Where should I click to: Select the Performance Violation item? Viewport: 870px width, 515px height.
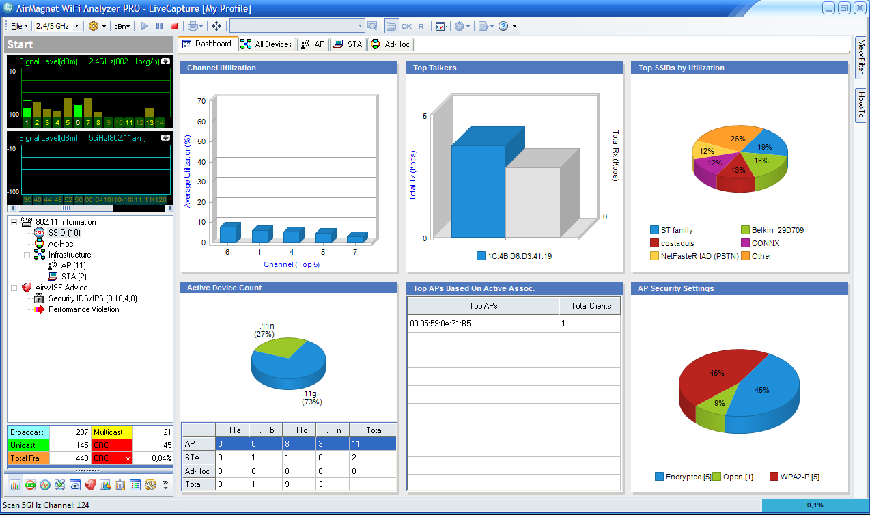pyautogui.click(x=83, y=309)
